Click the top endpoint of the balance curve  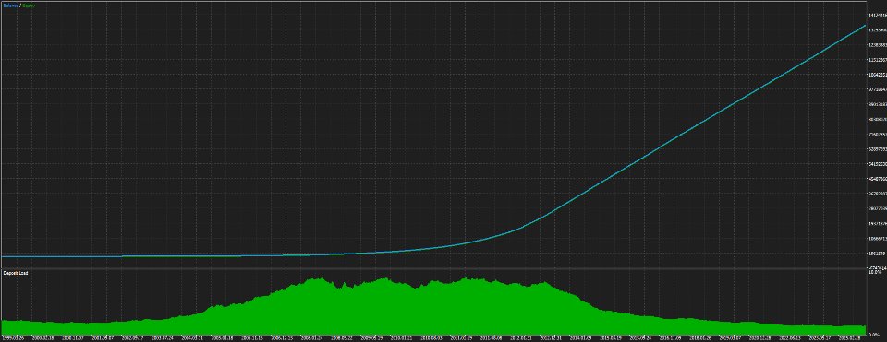click(x=865, y=26)
